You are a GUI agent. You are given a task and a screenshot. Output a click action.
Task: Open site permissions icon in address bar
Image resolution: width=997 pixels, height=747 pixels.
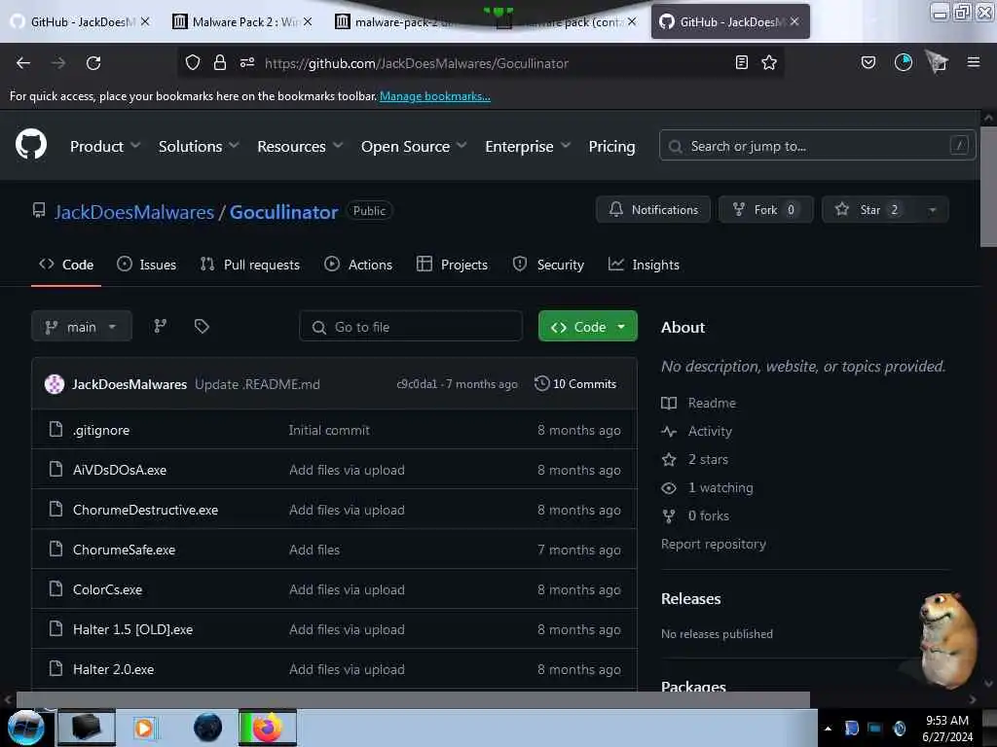point(247,62)
